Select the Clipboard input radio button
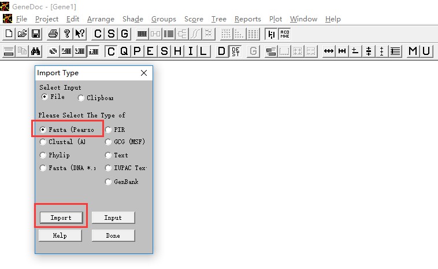The height and width of the screenshot is (269, 438). 81,98
